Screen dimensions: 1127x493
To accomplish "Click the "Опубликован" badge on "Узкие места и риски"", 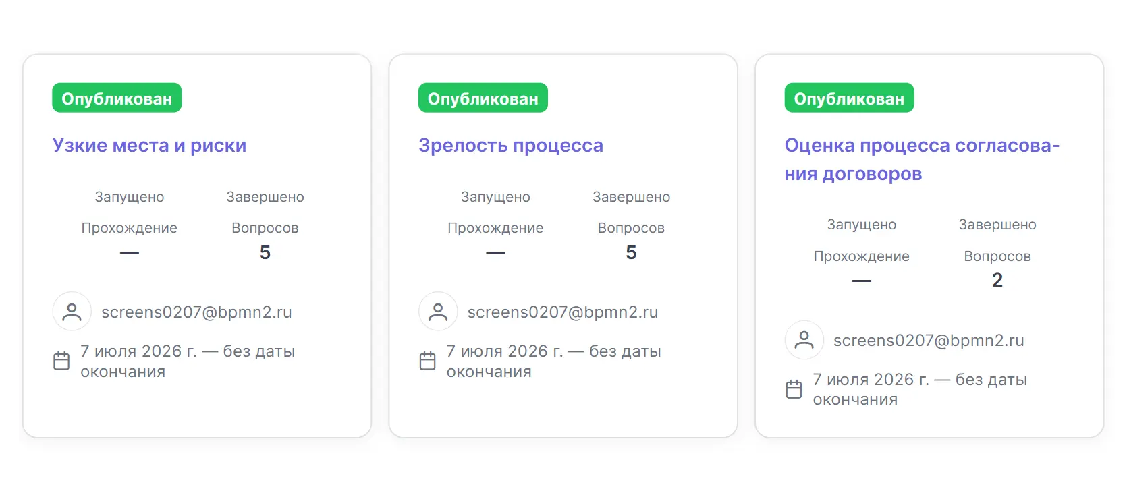I will 117,98.
